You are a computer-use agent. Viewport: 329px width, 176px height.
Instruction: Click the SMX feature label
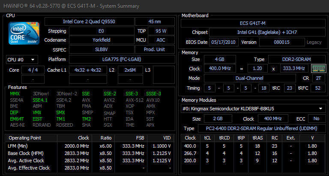[61, 112]
